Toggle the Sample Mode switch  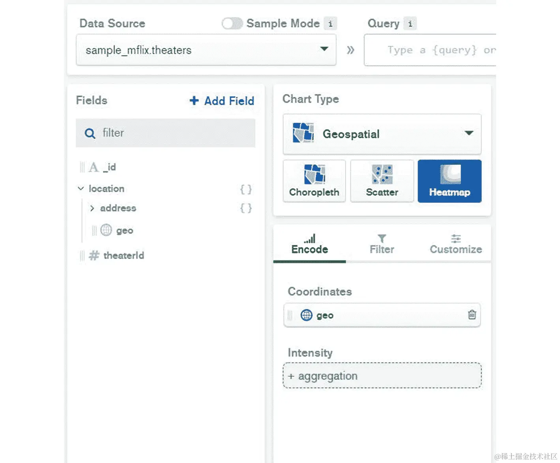[232, 24]
